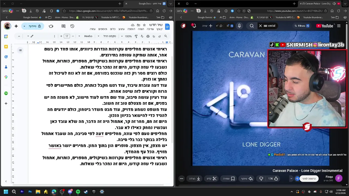349x196 pixels.
Task: Show the document outline list icon
Action: (20, 50)
